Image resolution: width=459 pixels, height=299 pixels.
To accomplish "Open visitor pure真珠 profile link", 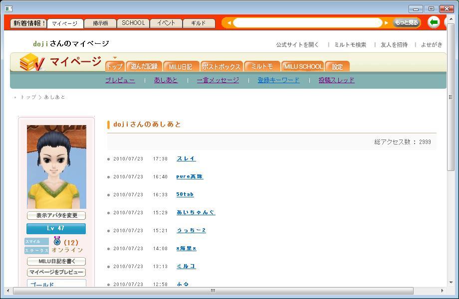I will [x=190, y=176].
